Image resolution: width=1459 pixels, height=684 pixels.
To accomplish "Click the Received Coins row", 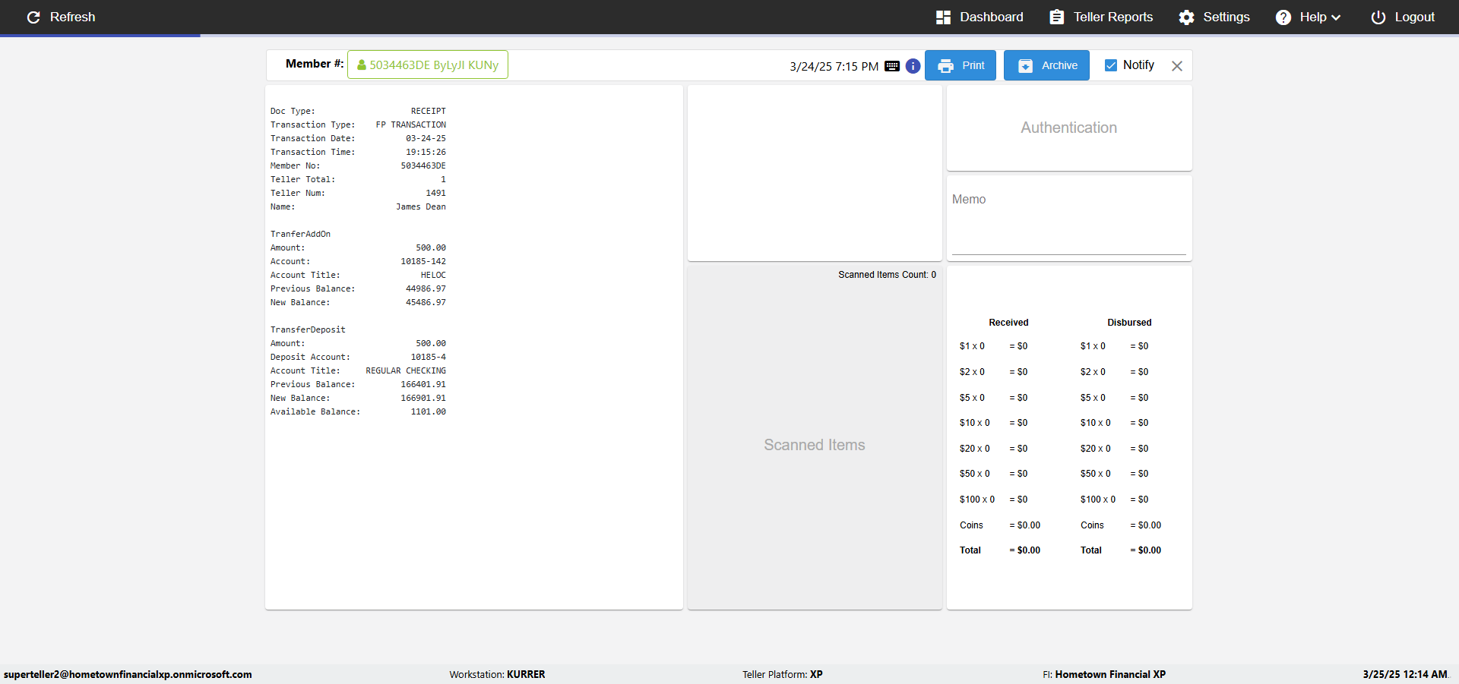I will point(1000,525).
